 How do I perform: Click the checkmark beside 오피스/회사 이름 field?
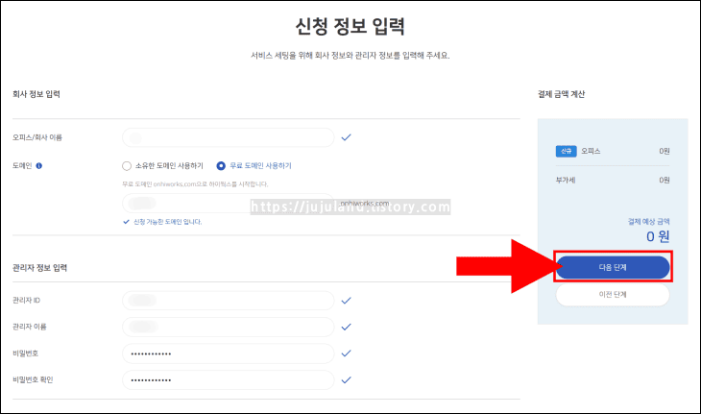click(346, 137)
